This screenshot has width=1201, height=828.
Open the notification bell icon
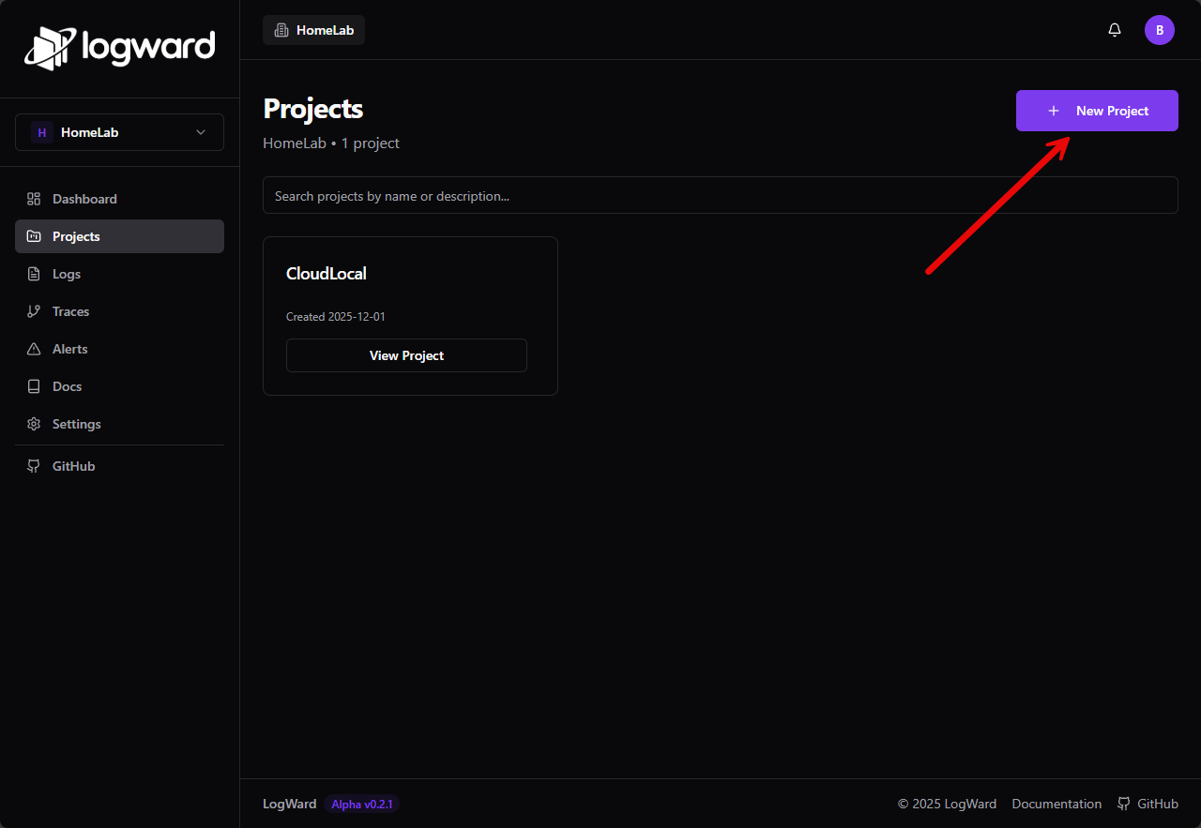1114,29
